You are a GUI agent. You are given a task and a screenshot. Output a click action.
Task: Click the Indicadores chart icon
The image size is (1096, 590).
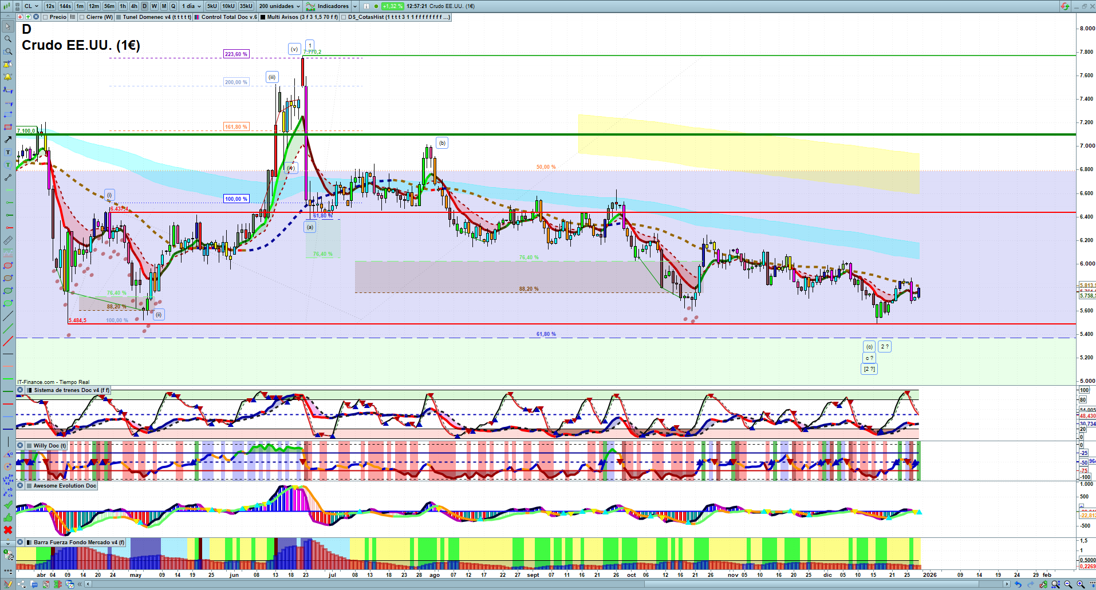310,6
